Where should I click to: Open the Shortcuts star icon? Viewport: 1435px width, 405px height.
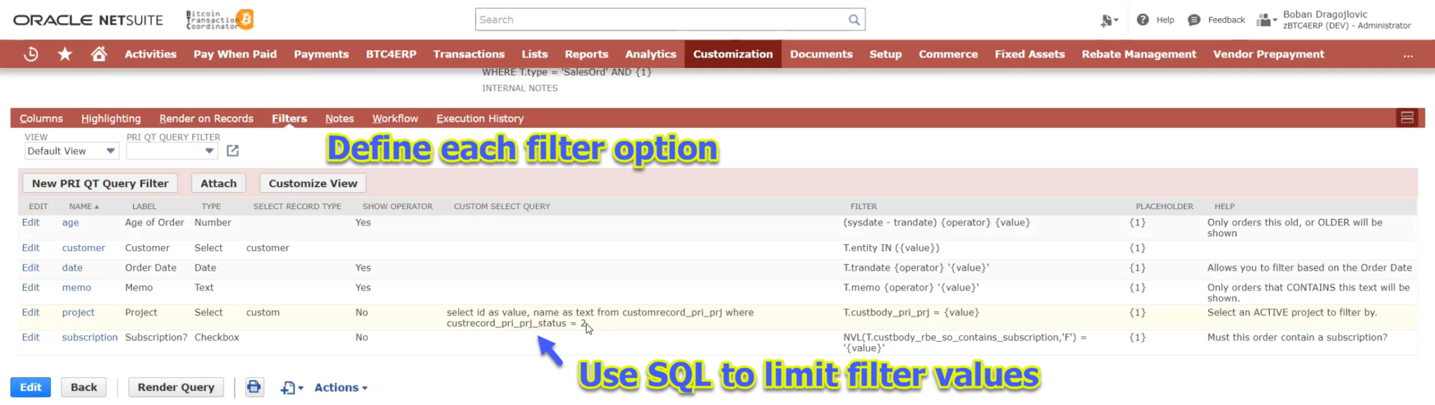coord(65,54)
